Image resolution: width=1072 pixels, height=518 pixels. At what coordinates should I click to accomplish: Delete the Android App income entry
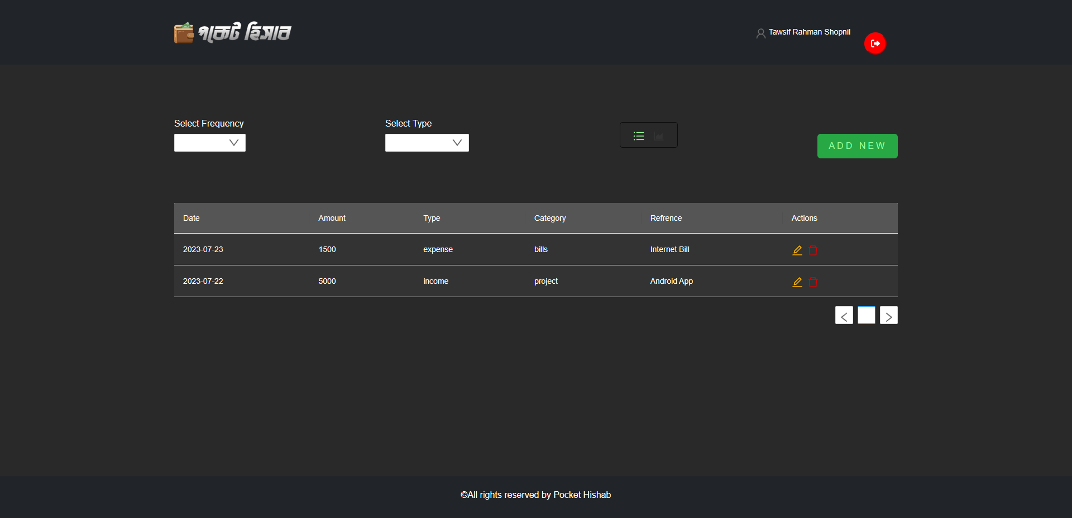pos(813,282)
